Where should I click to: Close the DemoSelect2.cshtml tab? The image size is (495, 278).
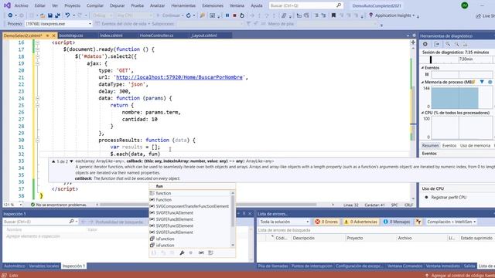[53, 36]
